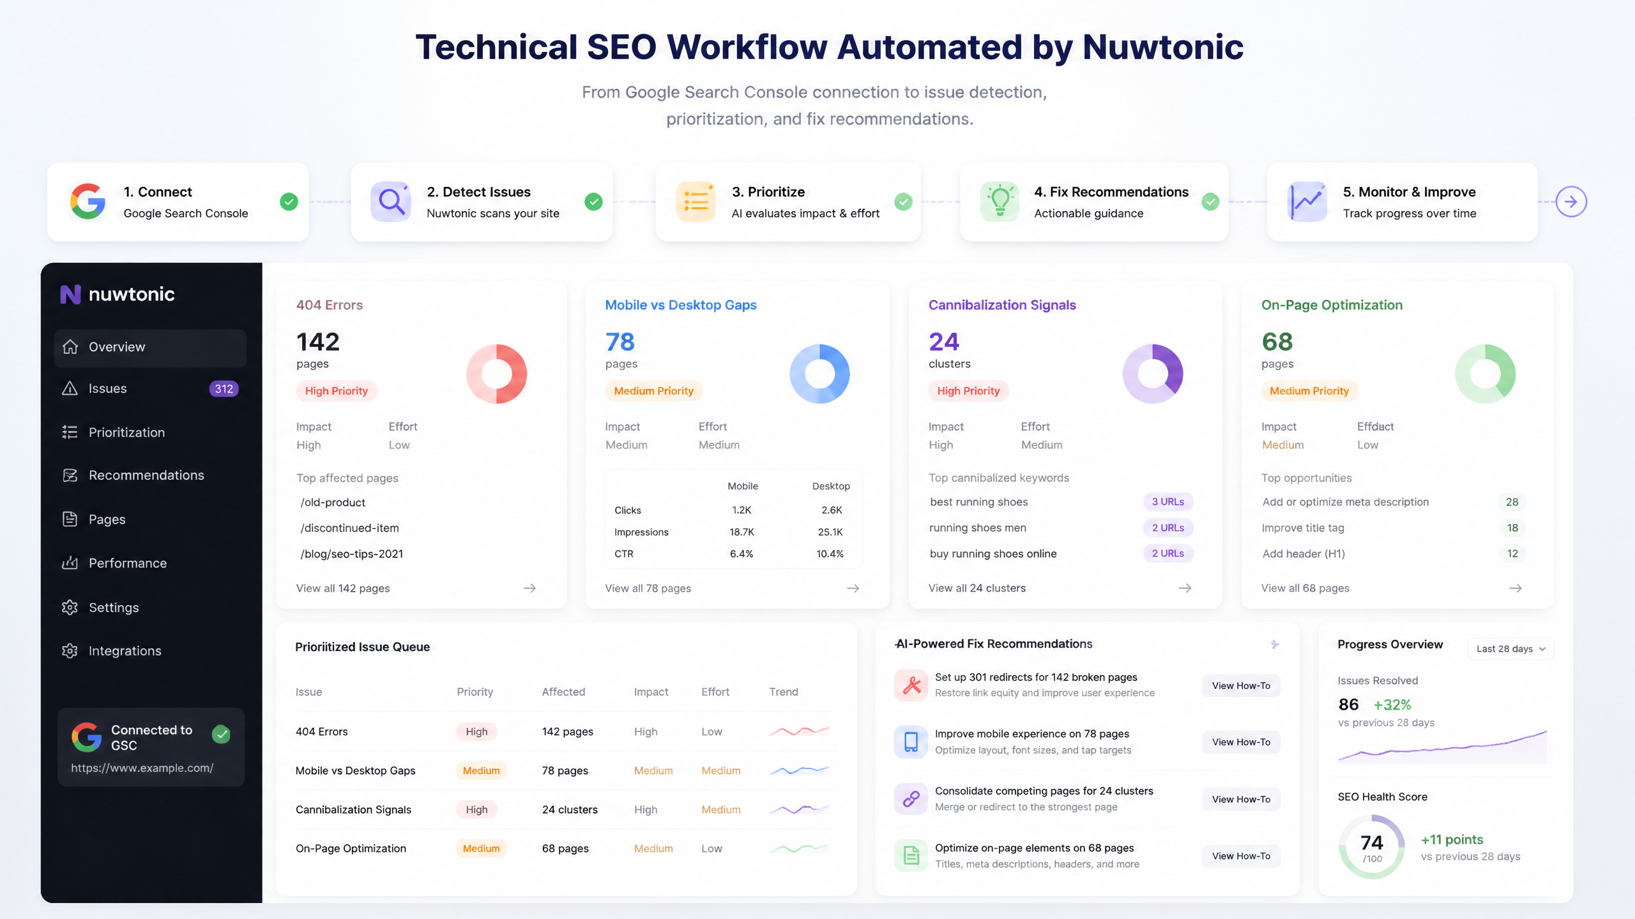Click arrow next to View all 68 pages
Image resolution: width=1635 pixels, height=919 pixels.
(x=1516, y=588)
